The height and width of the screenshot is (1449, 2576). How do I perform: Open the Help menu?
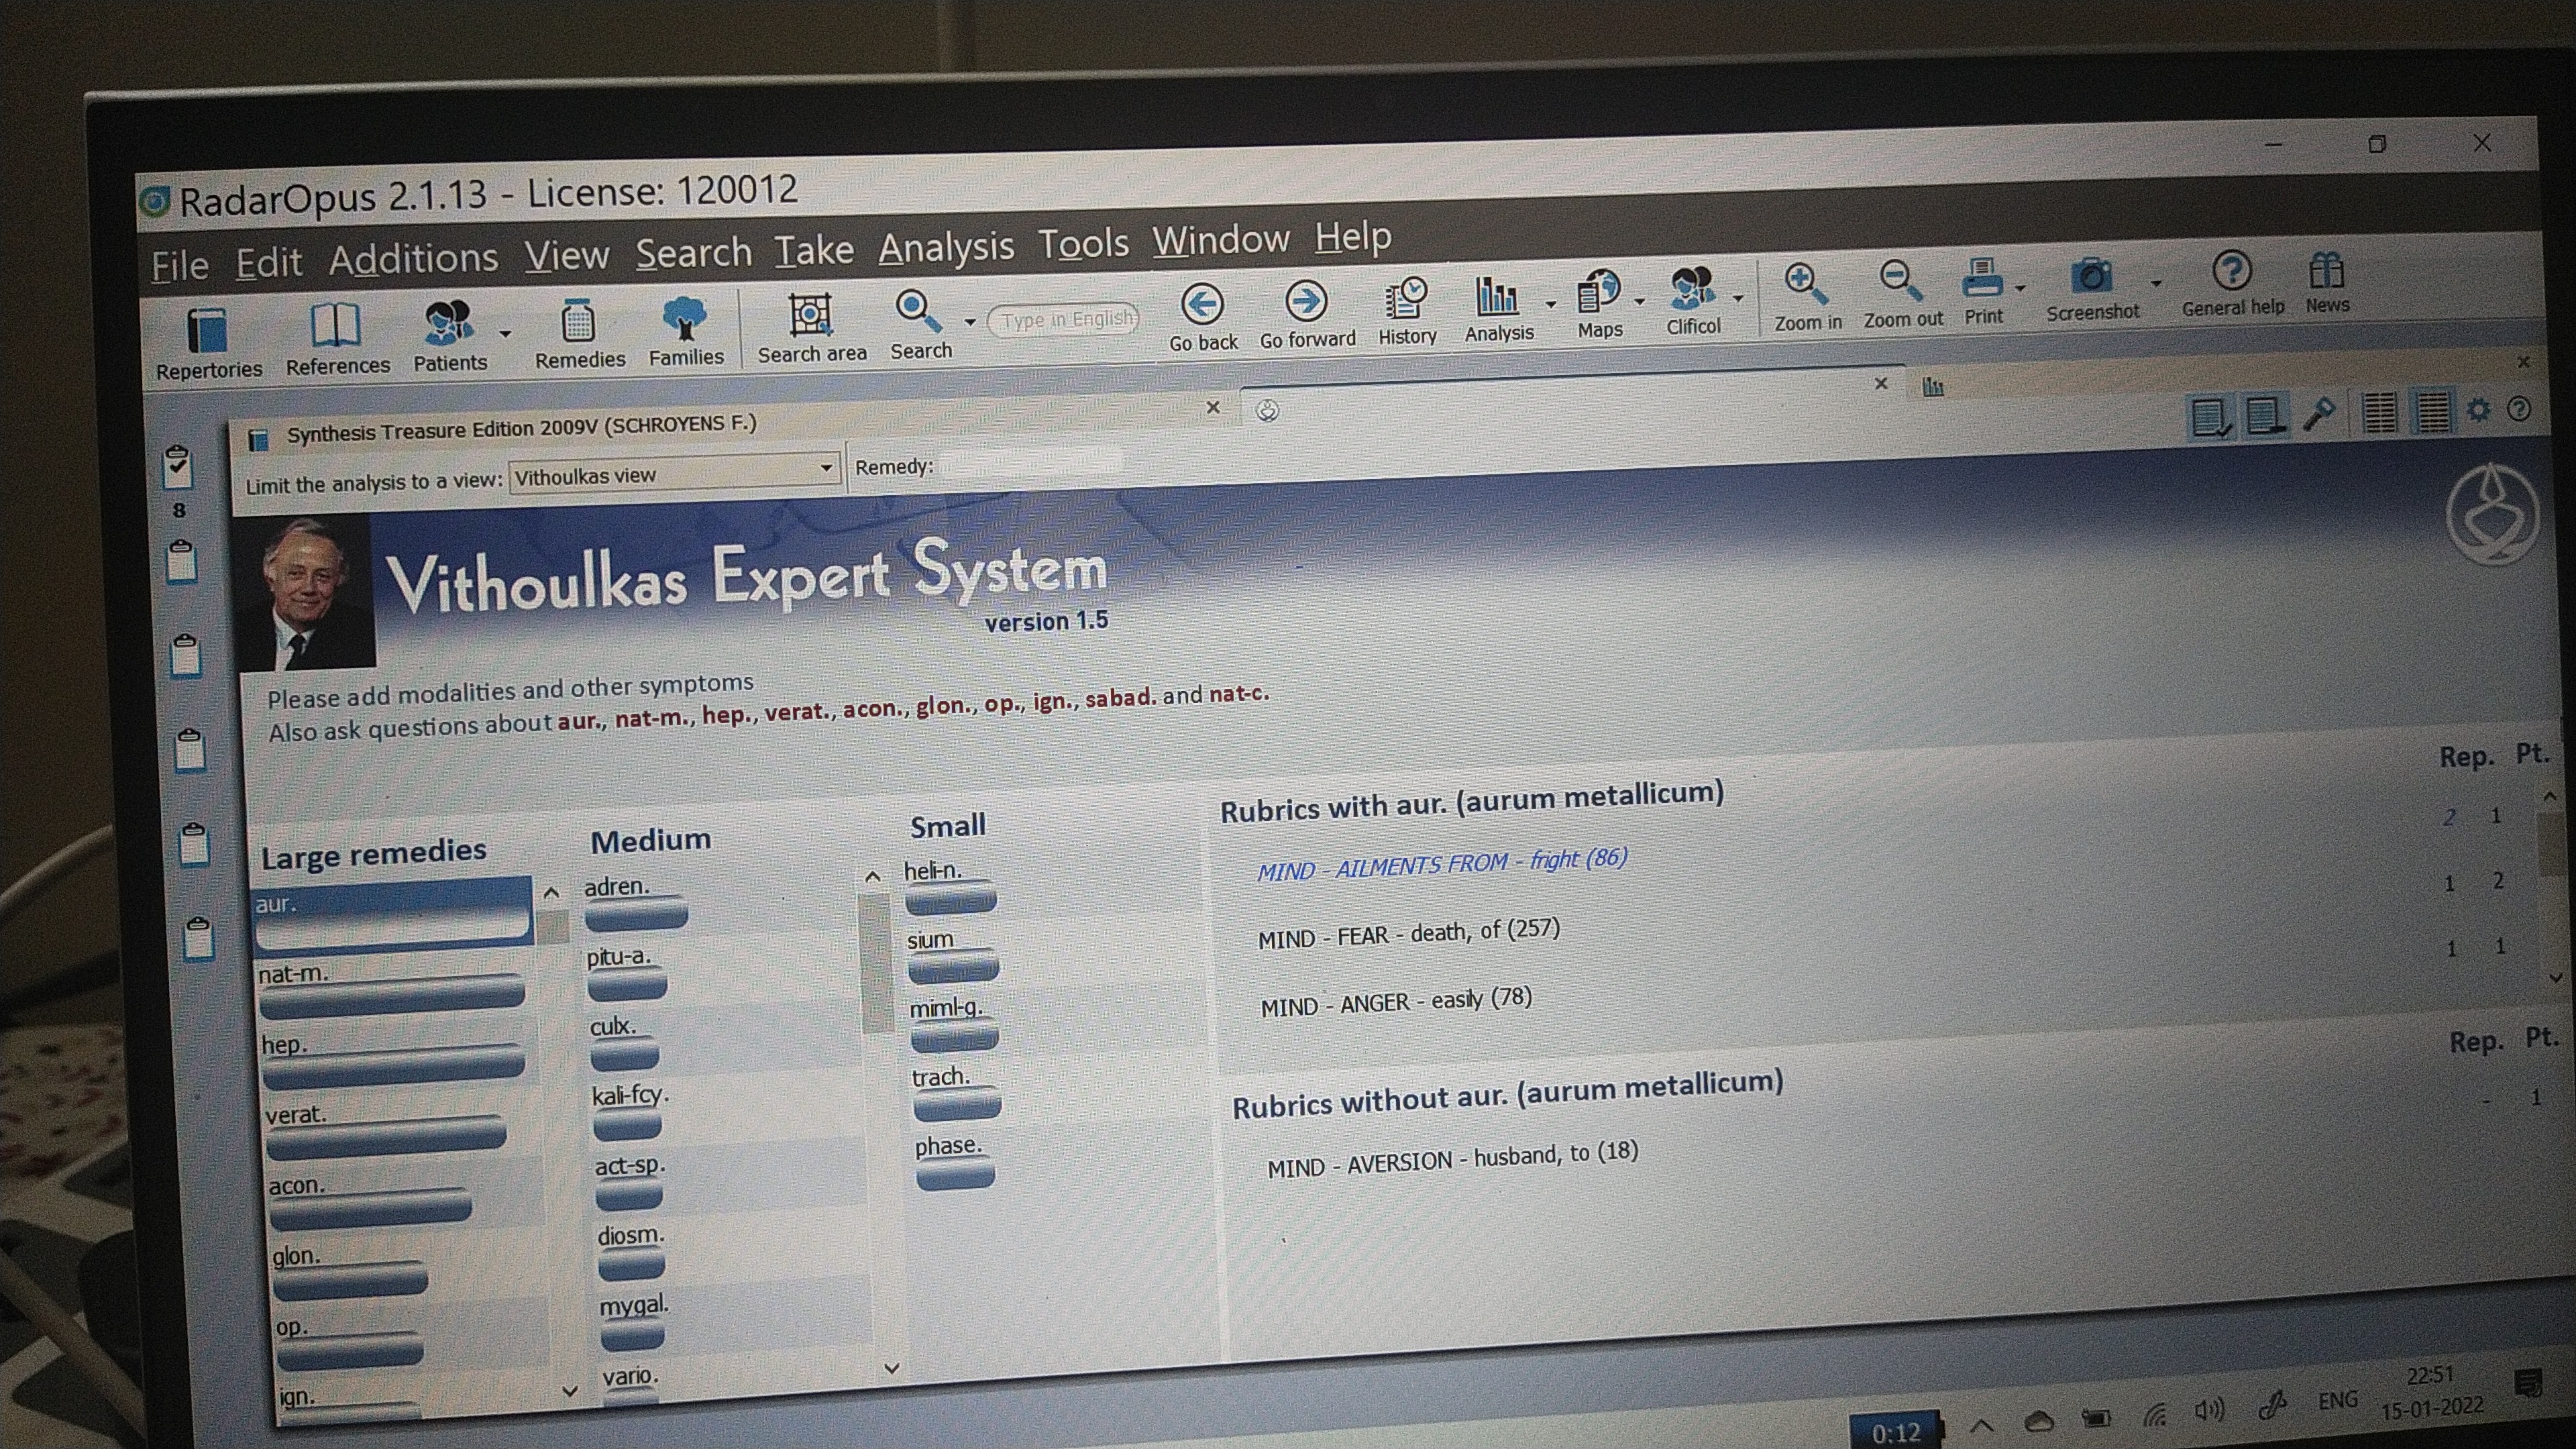point(1352,237)
